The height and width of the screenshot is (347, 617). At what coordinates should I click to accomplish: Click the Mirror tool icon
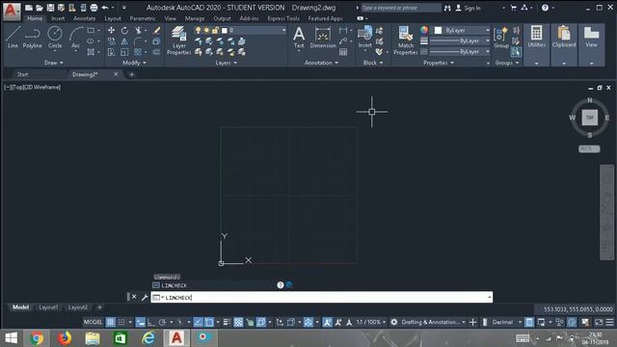pyautogui.click(x=124, y=41)
